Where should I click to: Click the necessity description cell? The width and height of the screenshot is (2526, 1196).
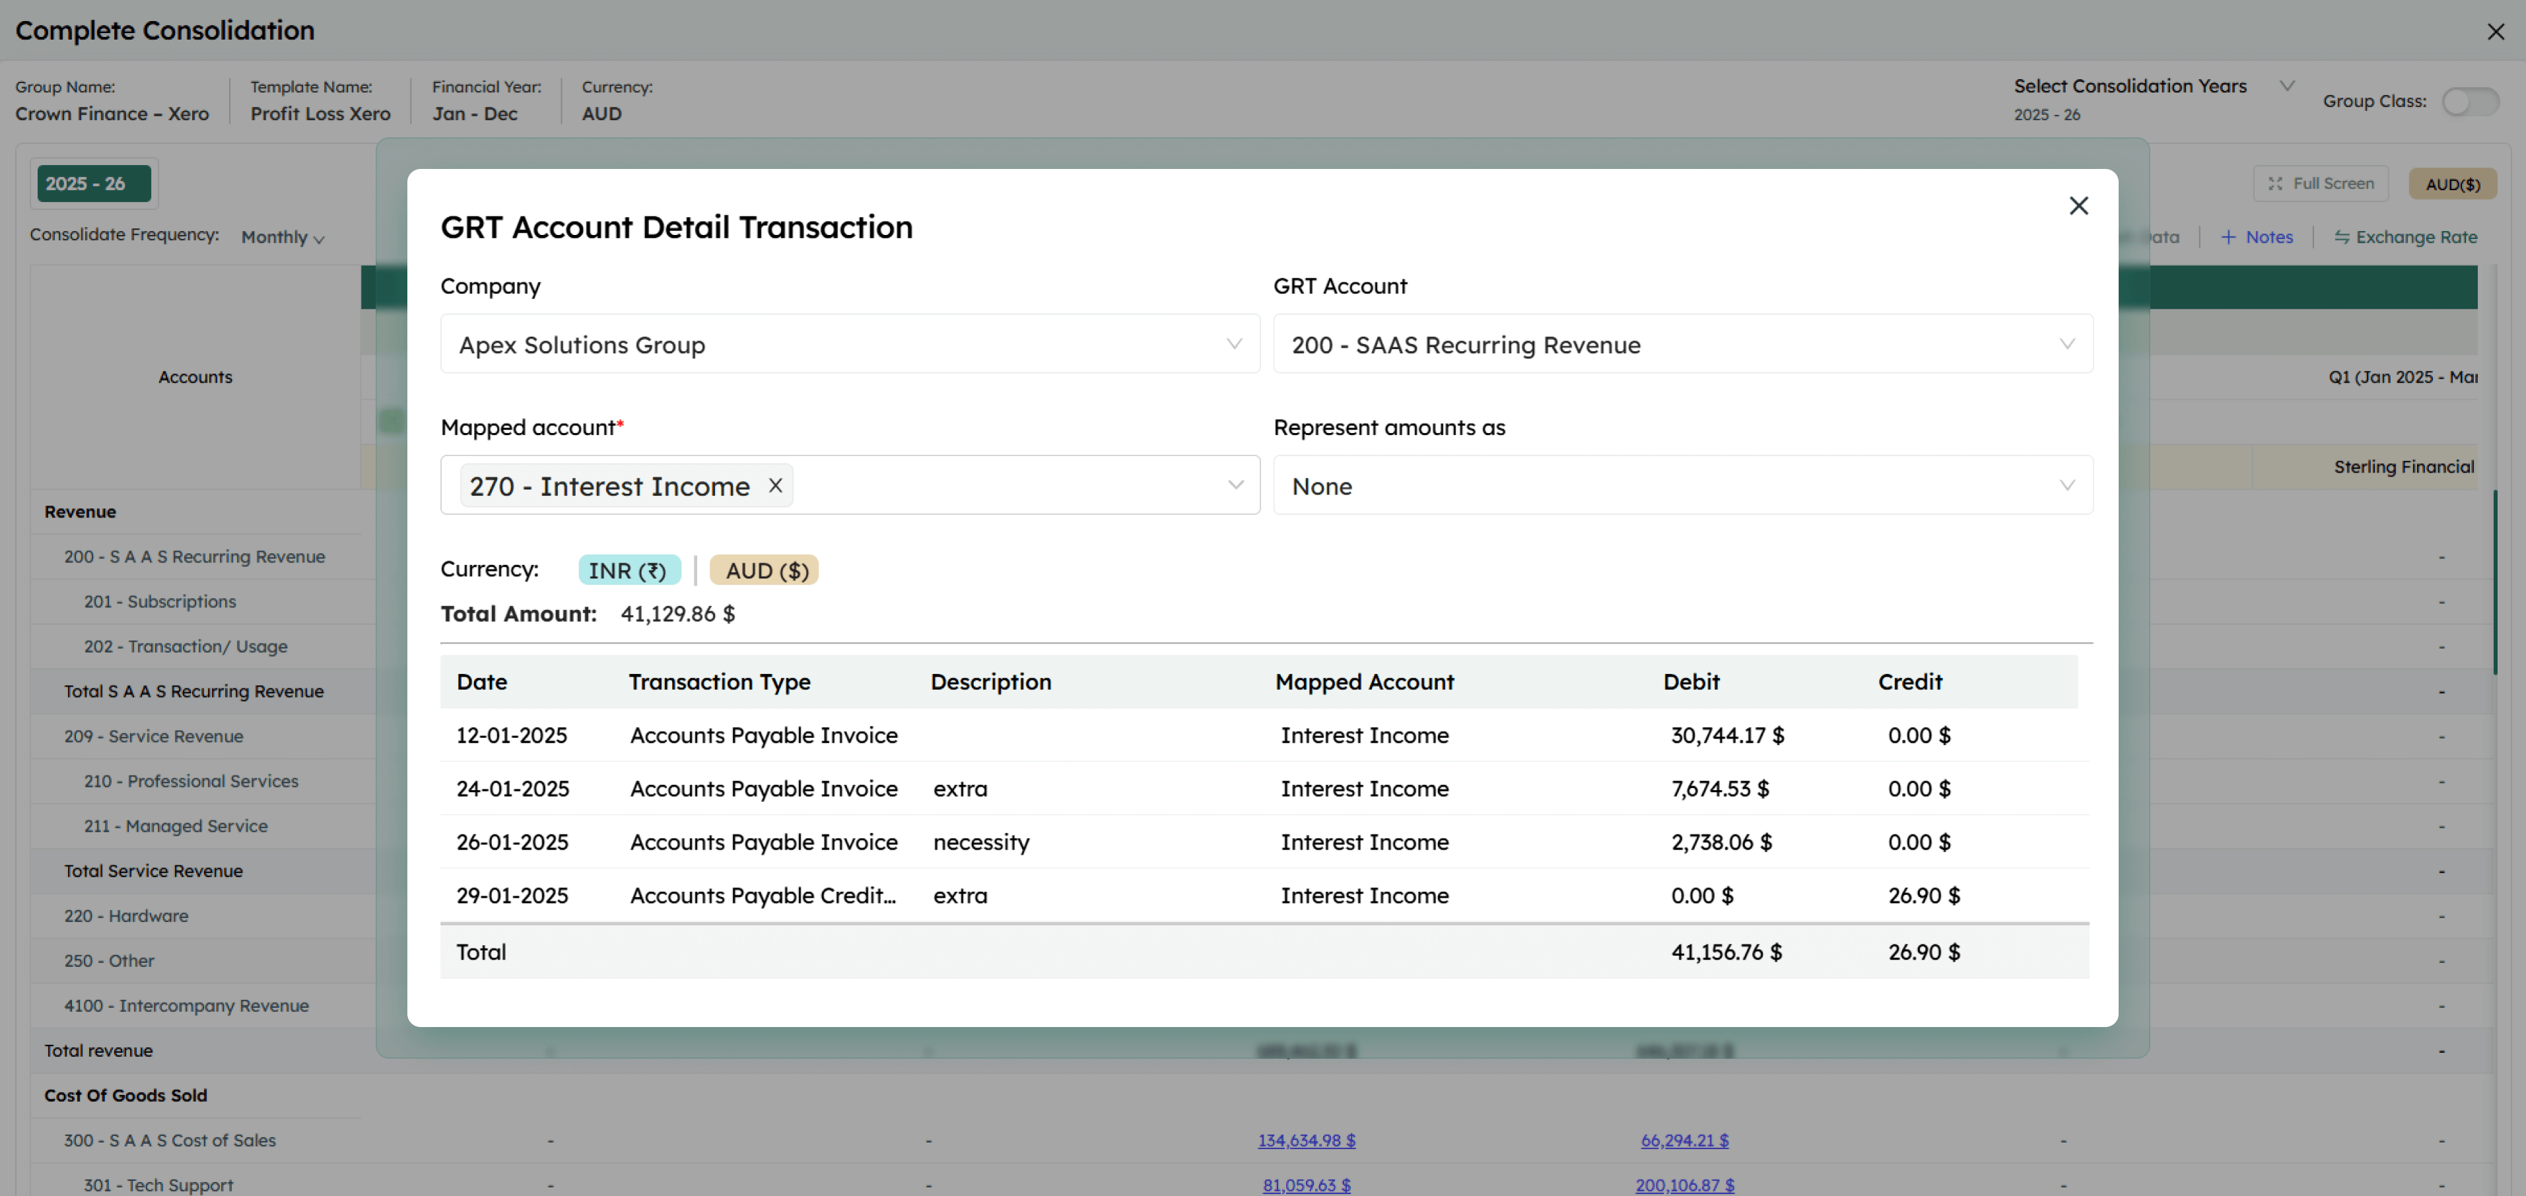pyautogui.click(x=980, y=843)
